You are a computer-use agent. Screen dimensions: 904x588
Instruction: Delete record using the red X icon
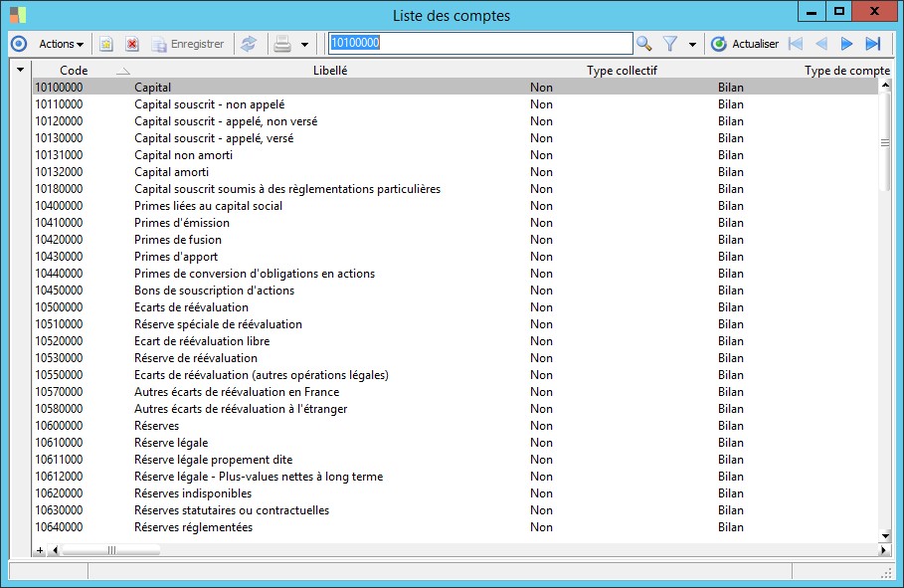pos(132,44)
